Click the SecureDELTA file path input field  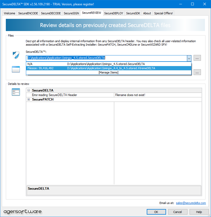click(x=107, y=58)
